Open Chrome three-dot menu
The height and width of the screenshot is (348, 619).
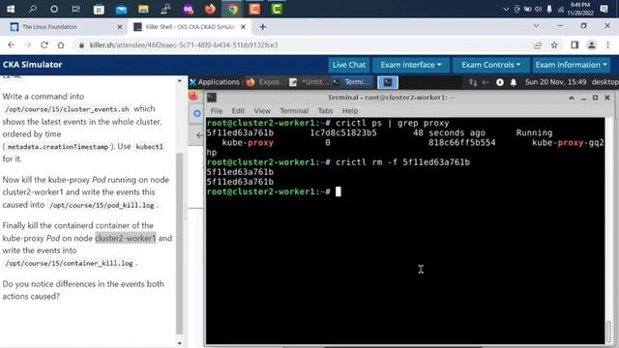pos(608,45)
